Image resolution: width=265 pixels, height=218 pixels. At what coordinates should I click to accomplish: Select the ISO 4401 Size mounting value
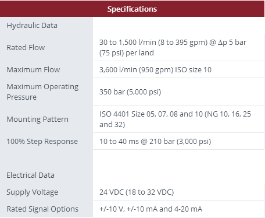(175, 119)
